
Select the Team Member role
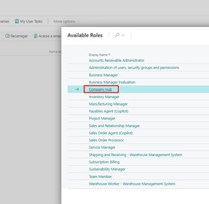pos(100,177)
